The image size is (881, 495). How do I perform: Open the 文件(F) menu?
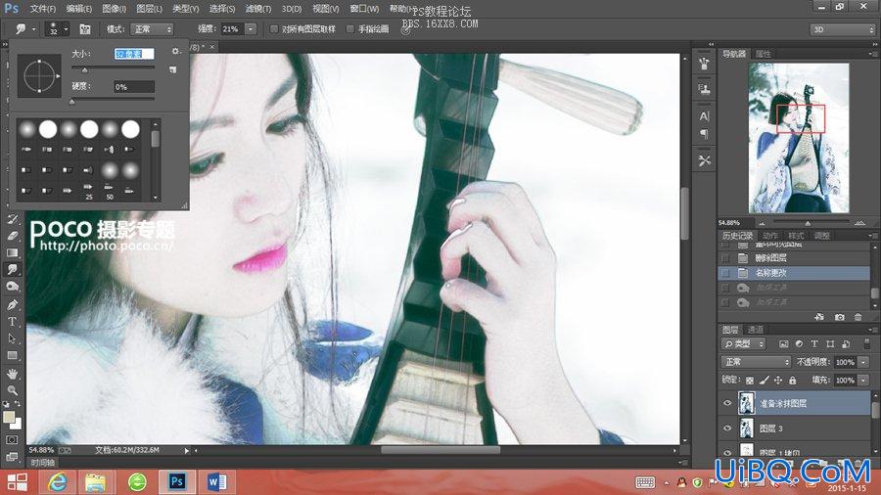tap(43, 9)
